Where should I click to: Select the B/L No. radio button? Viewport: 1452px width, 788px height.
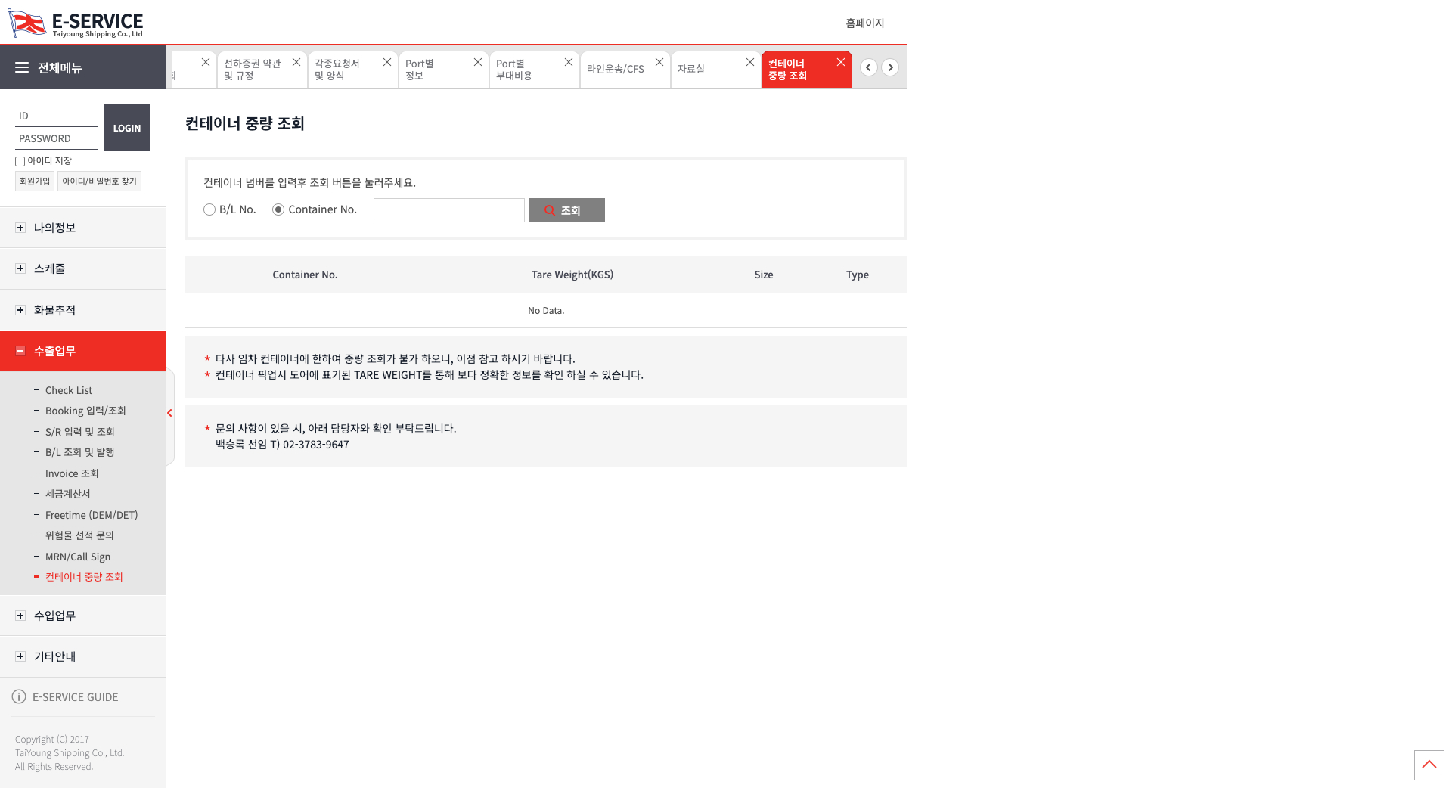click(x=209, y=209)
